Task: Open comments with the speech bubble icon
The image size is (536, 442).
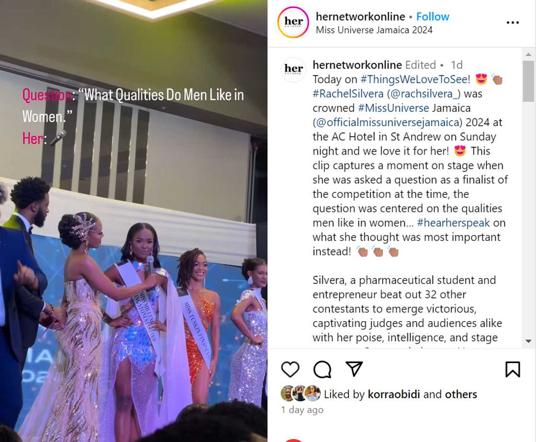Action: point(322,369)
